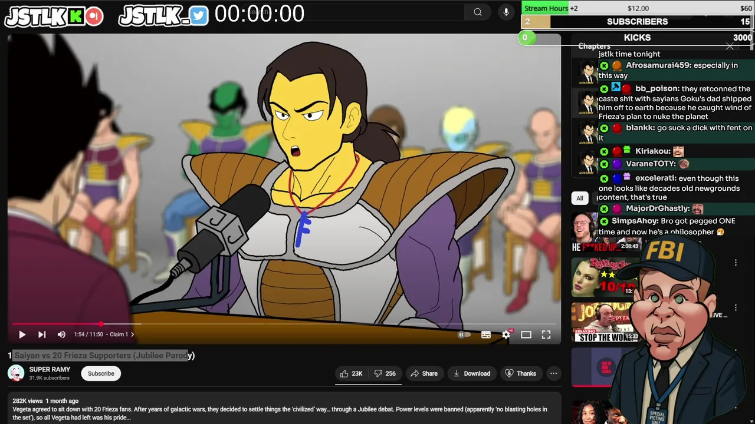
Task: Toggle subtitles/closed captions
Action: pyautogui.click(x=486, y=334)
